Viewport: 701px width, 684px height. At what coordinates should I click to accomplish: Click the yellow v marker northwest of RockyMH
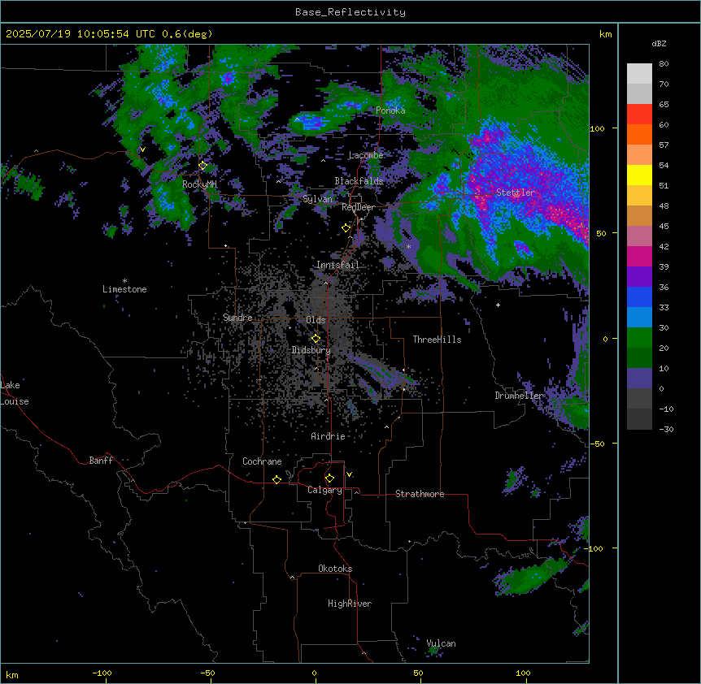coord(142,149)
